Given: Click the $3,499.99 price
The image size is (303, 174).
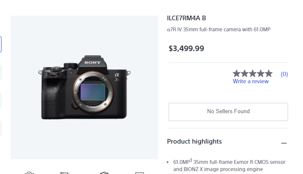Looking at the screenshot, I should point(186,48).
